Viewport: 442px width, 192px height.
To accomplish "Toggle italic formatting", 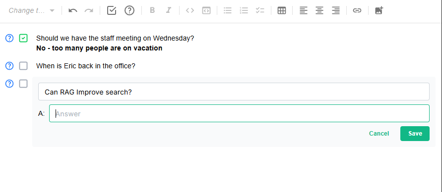I will coord(169,11).
